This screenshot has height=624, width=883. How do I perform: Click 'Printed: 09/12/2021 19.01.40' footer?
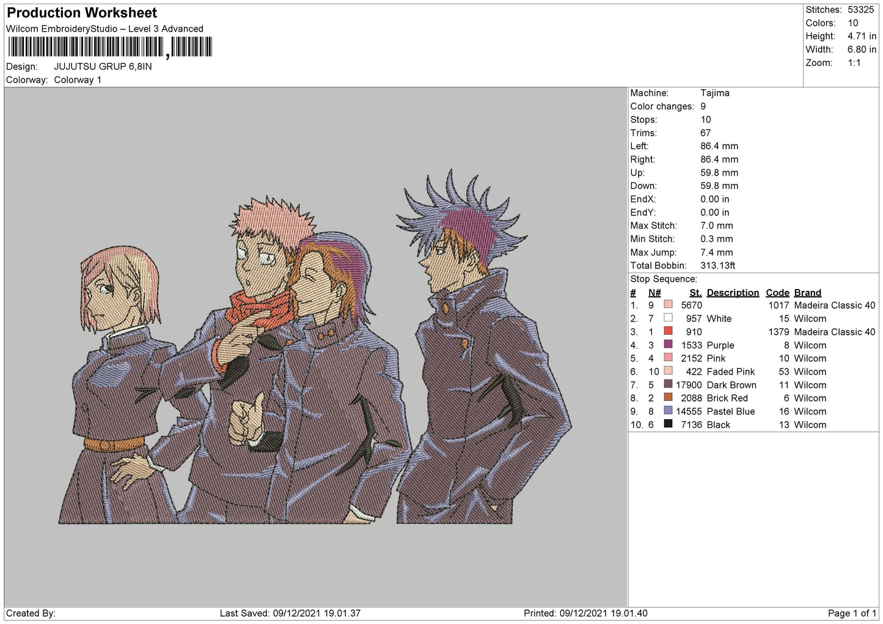[x=585, y=613]
